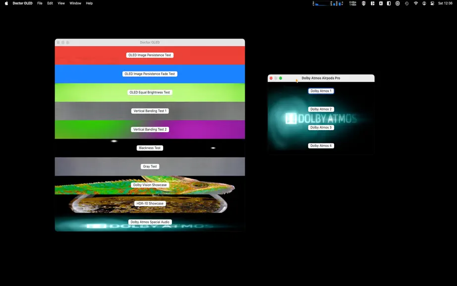Viewport: 457px width, 286px height.
Task: Maximize the Dolby Atmos Airpods Pro window
Action: [x=281, y=78]
